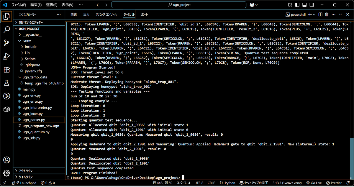Expand the 開いているエディター section
Viewport: 354px width, 187px height.
coord(39,22)
